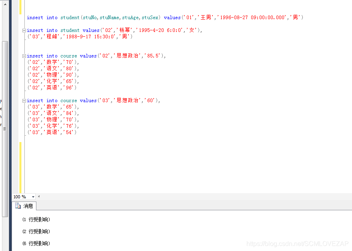352x251 pixels.
Task: Click the row ('03','物理','70')
Action: 53,120
